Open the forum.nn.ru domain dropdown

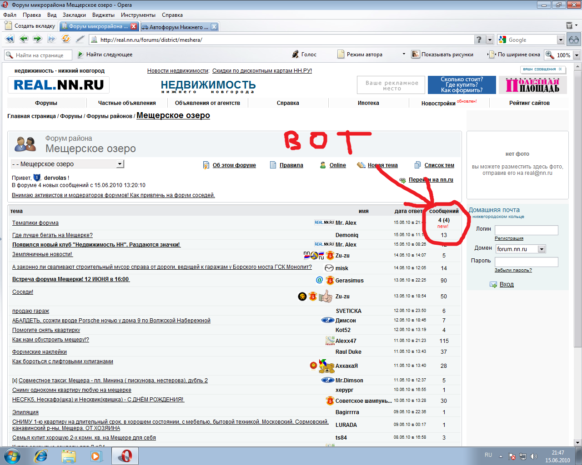click(541, 249)
